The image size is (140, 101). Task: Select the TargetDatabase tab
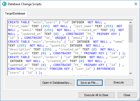tap(15, 13)
